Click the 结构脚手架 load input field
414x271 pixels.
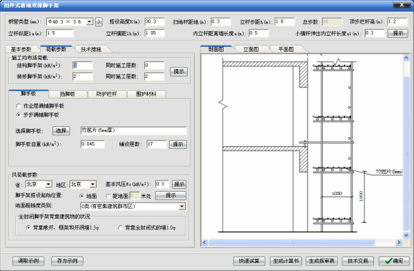83,66
